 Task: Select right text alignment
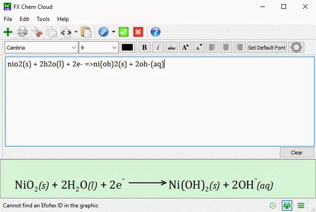tap(240, 47)
